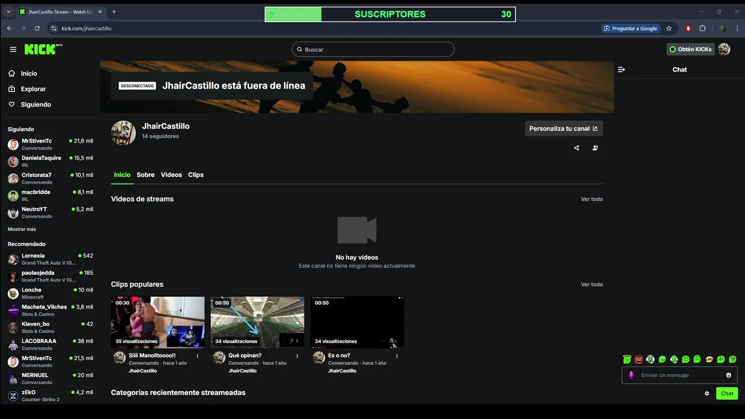This screenshot has height=419, width=745.
Task: Open MrStivenTc channel in Siguiendo list
Action: pyautogui.click(x=50, y=144)
